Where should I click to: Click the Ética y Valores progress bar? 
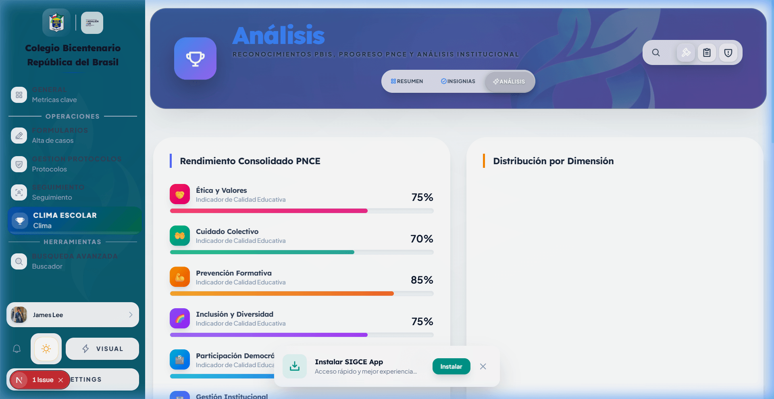coord(302,211)
